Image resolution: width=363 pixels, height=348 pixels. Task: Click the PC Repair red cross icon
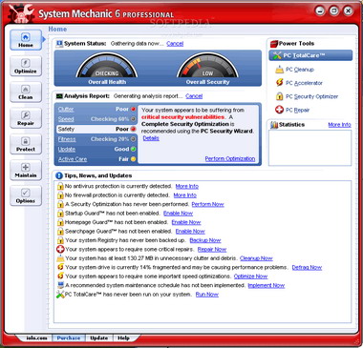pyautogui.click(x=279, y=110)
